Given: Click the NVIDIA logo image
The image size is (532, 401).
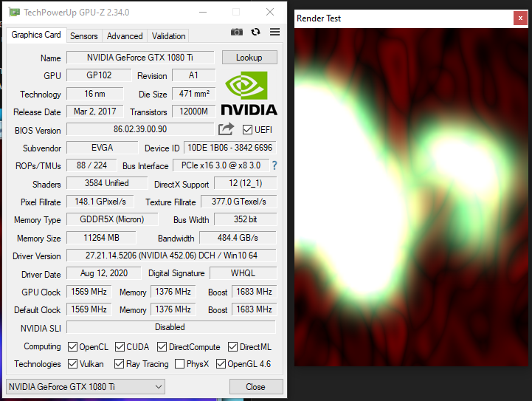Looking at the screenshot, I should tap(249, 93).
